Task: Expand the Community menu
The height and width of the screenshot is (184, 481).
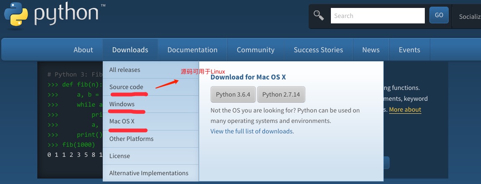Action: [x=255, y=50]
